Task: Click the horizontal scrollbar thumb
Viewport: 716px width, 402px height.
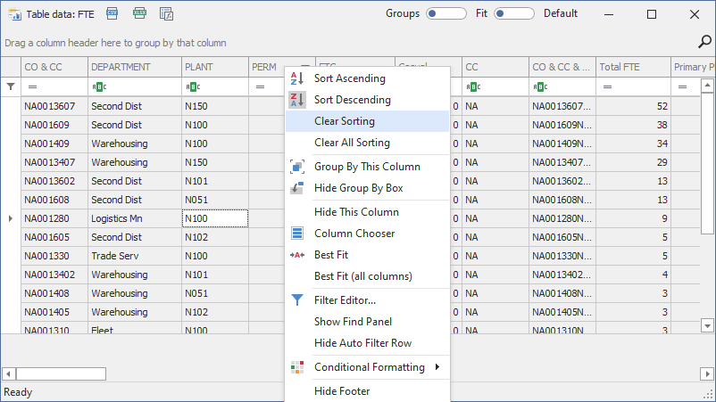Action: [x=61, y=373]
